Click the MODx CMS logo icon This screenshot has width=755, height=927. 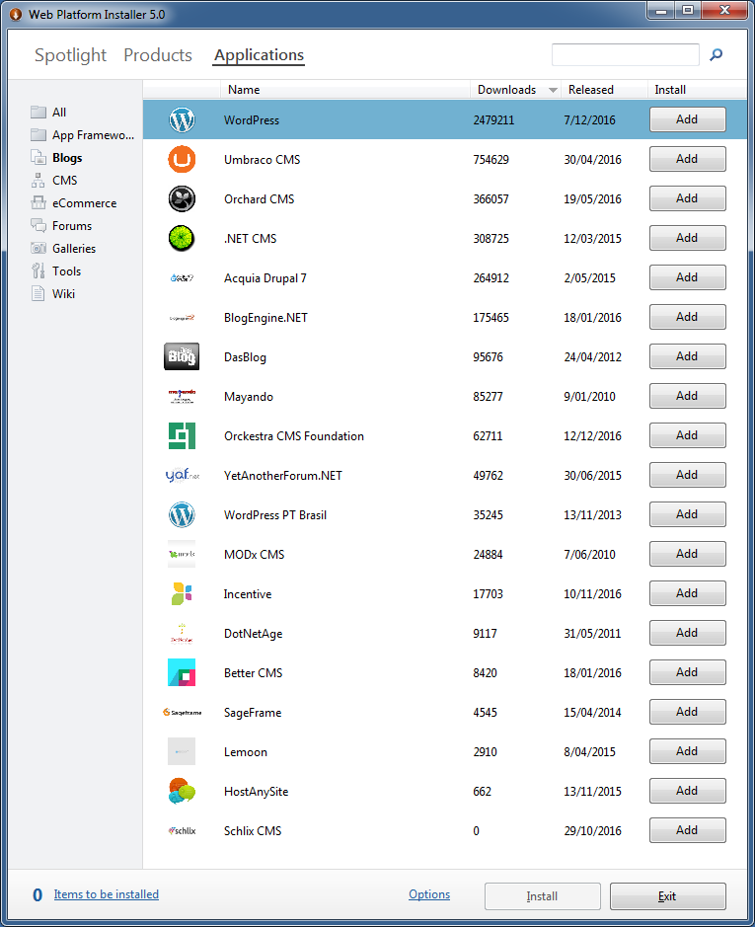pos(182,554)
